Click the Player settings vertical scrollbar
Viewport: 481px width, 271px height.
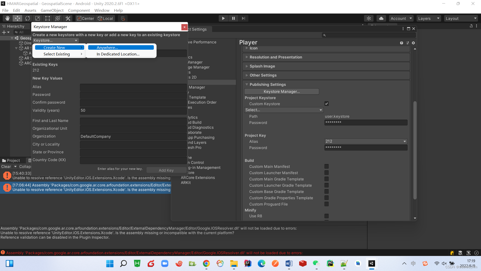415,151
